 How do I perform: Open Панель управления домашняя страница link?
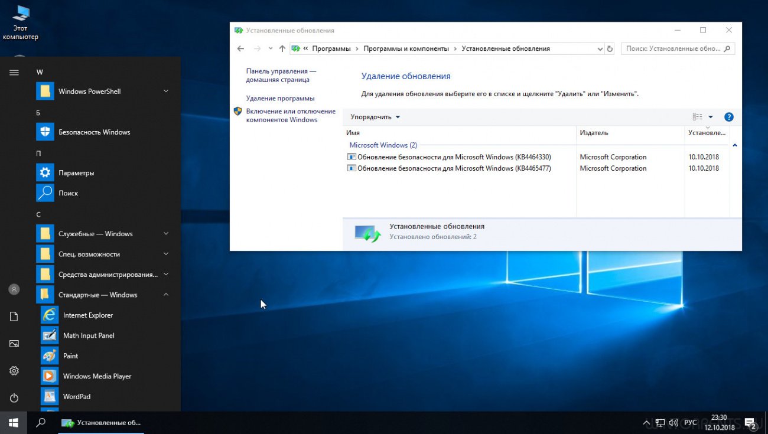coord(281,75)
